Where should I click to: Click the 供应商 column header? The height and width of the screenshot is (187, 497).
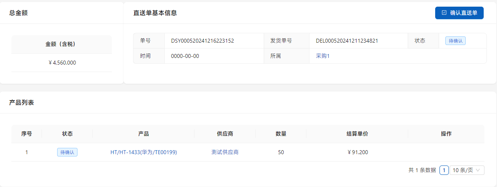click(225, 134)
